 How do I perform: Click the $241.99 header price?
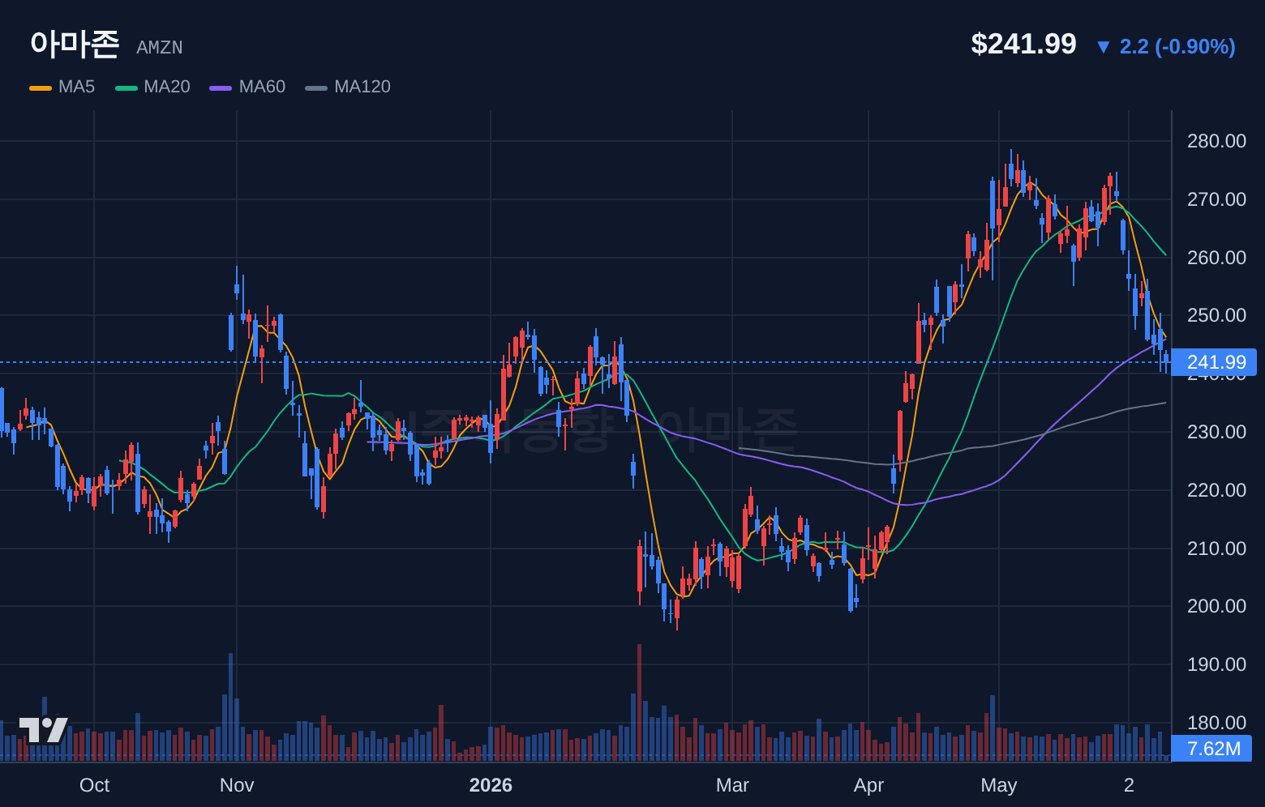click(x=1023, y=44)
